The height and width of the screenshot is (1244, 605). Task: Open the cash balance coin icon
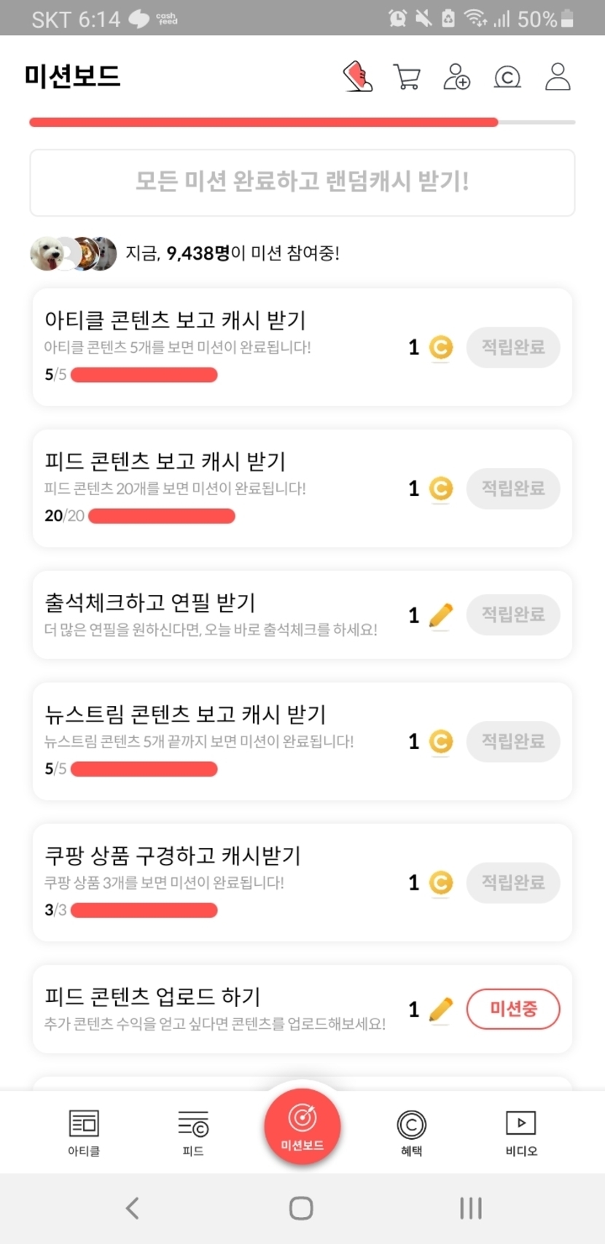507,77
